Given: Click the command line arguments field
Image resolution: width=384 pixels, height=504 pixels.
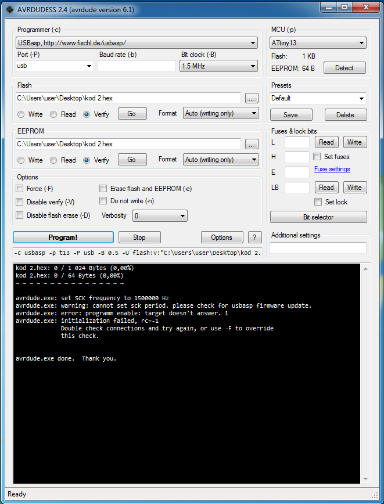Looking at the screenshot, I should pos(138,253).
